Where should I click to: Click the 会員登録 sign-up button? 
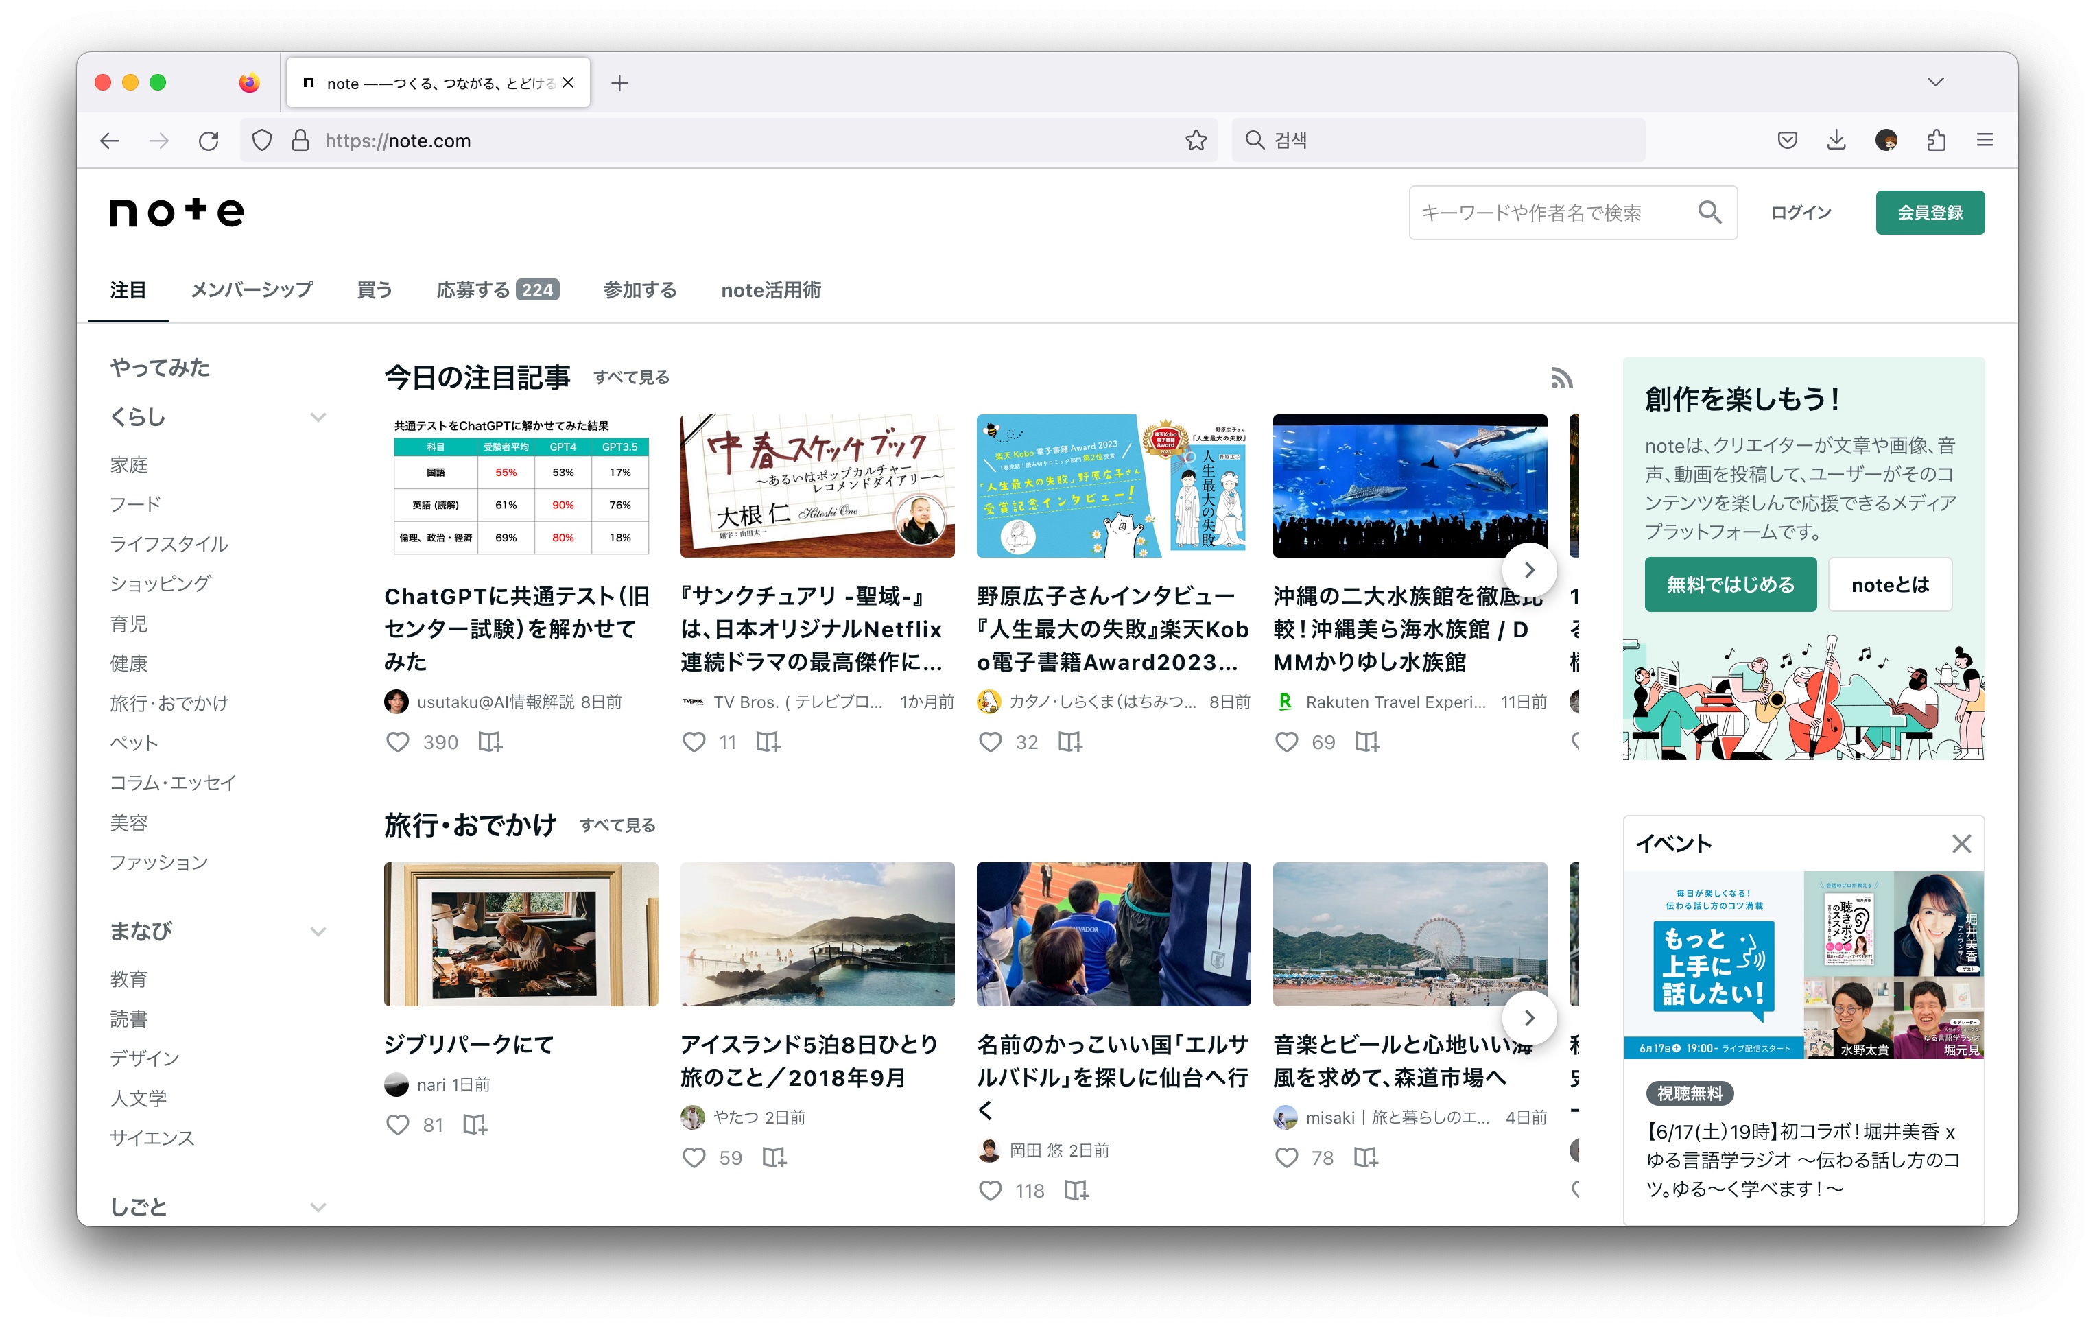point(1929,213)
